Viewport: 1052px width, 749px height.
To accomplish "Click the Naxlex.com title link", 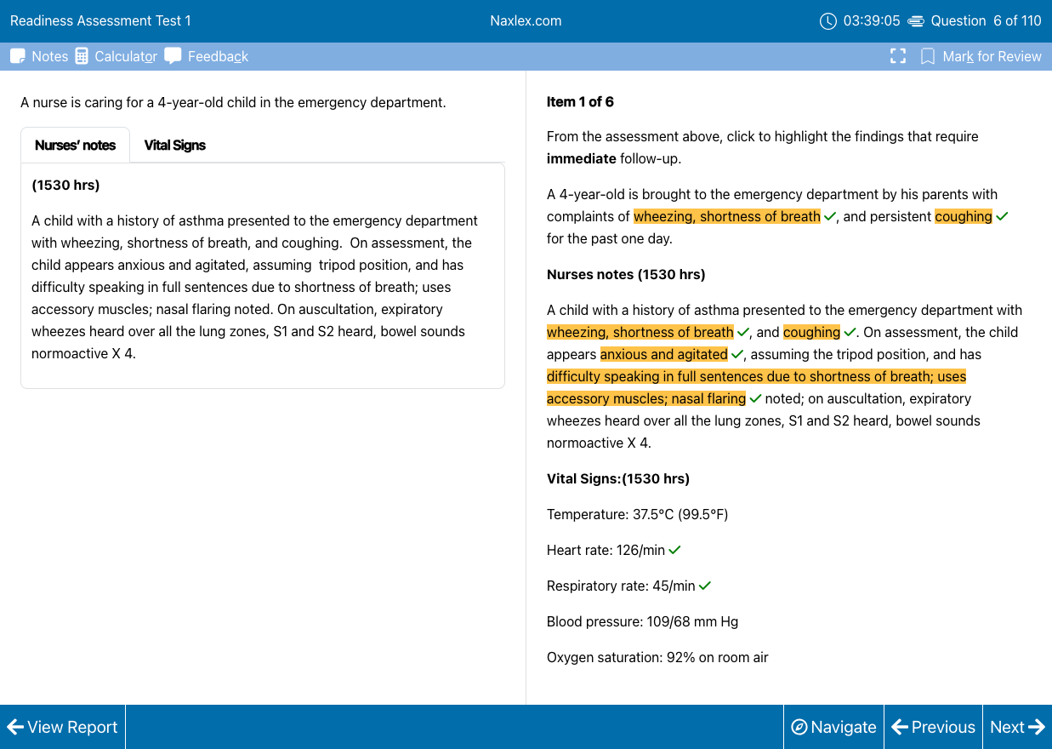I will tap(526, 21).
